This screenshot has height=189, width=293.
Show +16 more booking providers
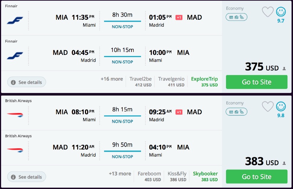(112, 79)
